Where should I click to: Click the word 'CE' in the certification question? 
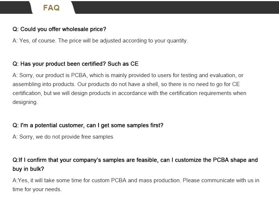point(134,64)
